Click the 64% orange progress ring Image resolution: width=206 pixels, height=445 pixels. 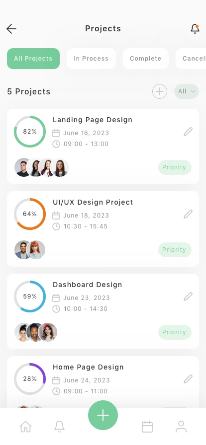tap(30, 214)
